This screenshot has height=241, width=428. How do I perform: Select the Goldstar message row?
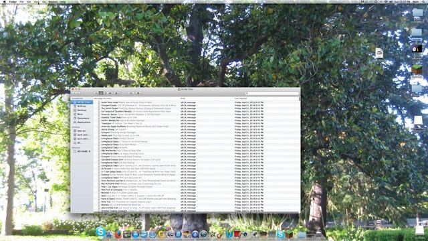click(x=197, y=175)
